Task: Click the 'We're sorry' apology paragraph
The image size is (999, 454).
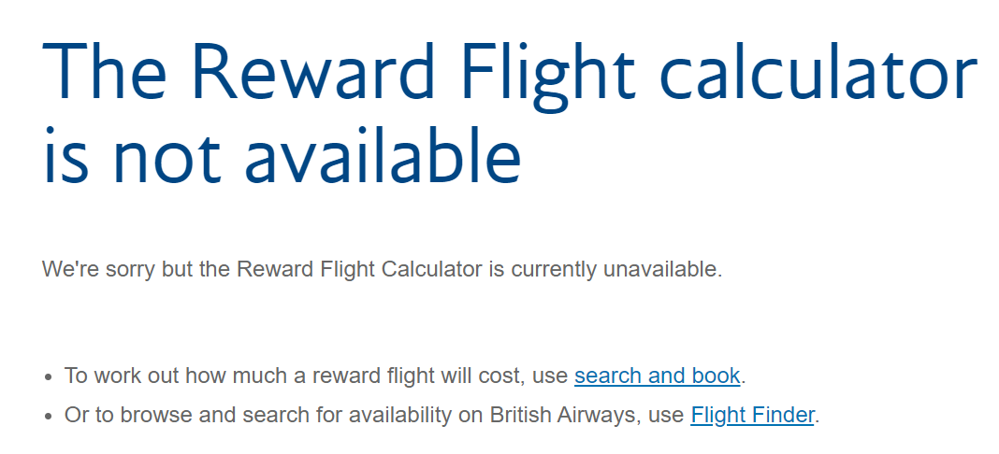Action: [x=382, y=271]
